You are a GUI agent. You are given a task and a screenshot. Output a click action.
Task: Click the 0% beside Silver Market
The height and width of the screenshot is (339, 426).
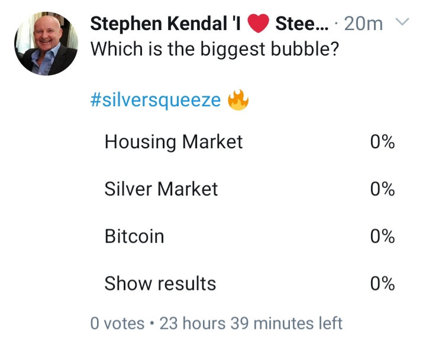point(382,189)
